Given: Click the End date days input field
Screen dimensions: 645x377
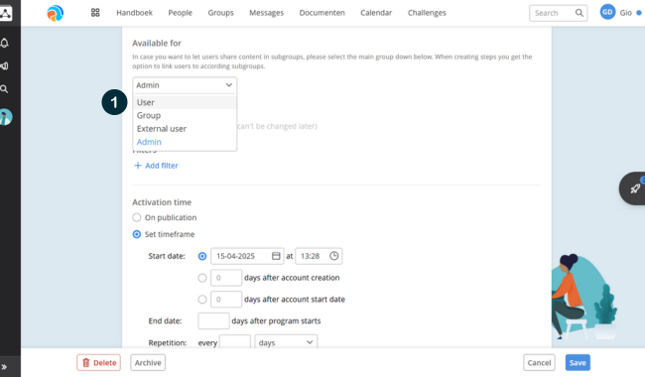Looking at the screenshot, I should pyautogui.click(x=213, y=320).
